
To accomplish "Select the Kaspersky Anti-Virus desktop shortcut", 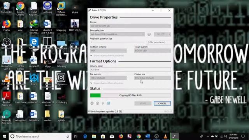I will point(7,117).
